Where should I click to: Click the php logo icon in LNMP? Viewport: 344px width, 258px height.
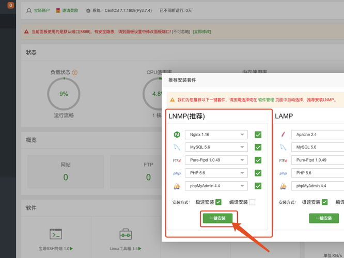click(177, 173)
